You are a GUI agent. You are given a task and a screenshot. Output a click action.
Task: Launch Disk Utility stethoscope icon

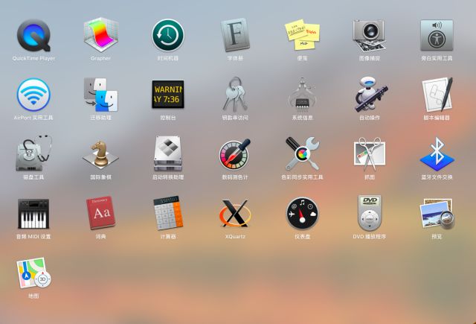coord(33,154)
